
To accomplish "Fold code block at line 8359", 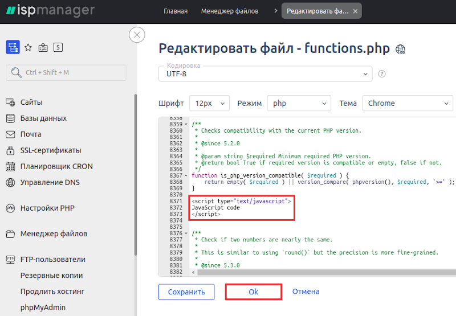I will coord(186,124).
